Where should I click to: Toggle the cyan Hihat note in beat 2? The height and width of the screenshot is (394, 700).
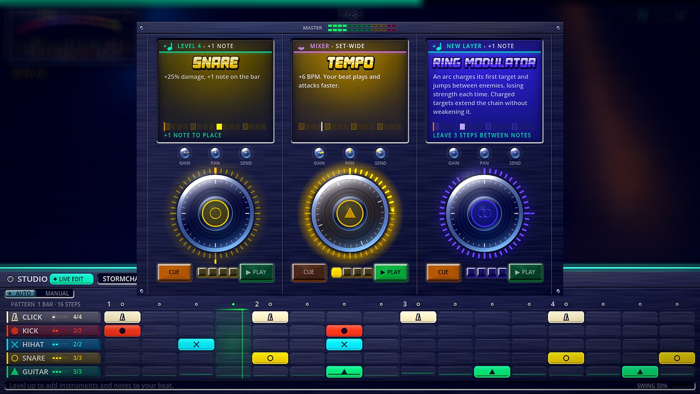coord(344,344)
